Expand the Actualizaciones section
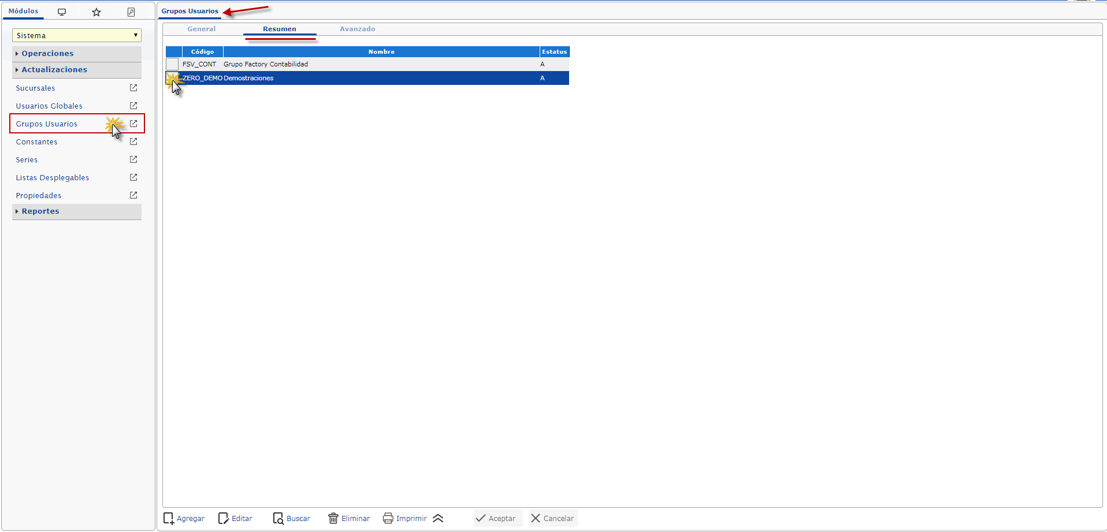This screenshot has height=532, width=1107. [x=77, y=70]
